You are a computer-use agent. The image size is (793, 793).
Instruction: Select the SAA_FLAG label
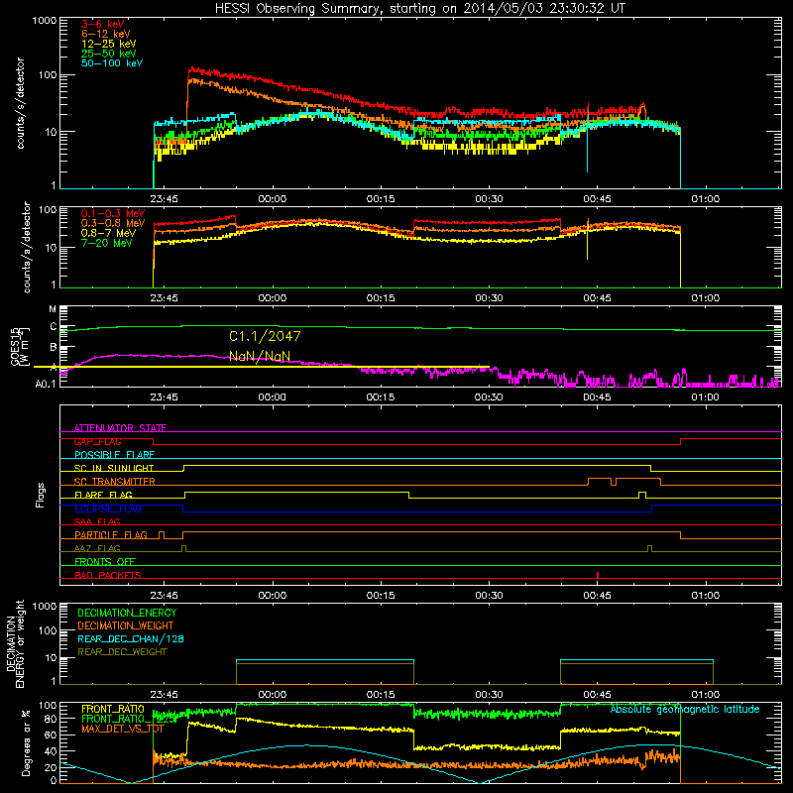point(97,521)
